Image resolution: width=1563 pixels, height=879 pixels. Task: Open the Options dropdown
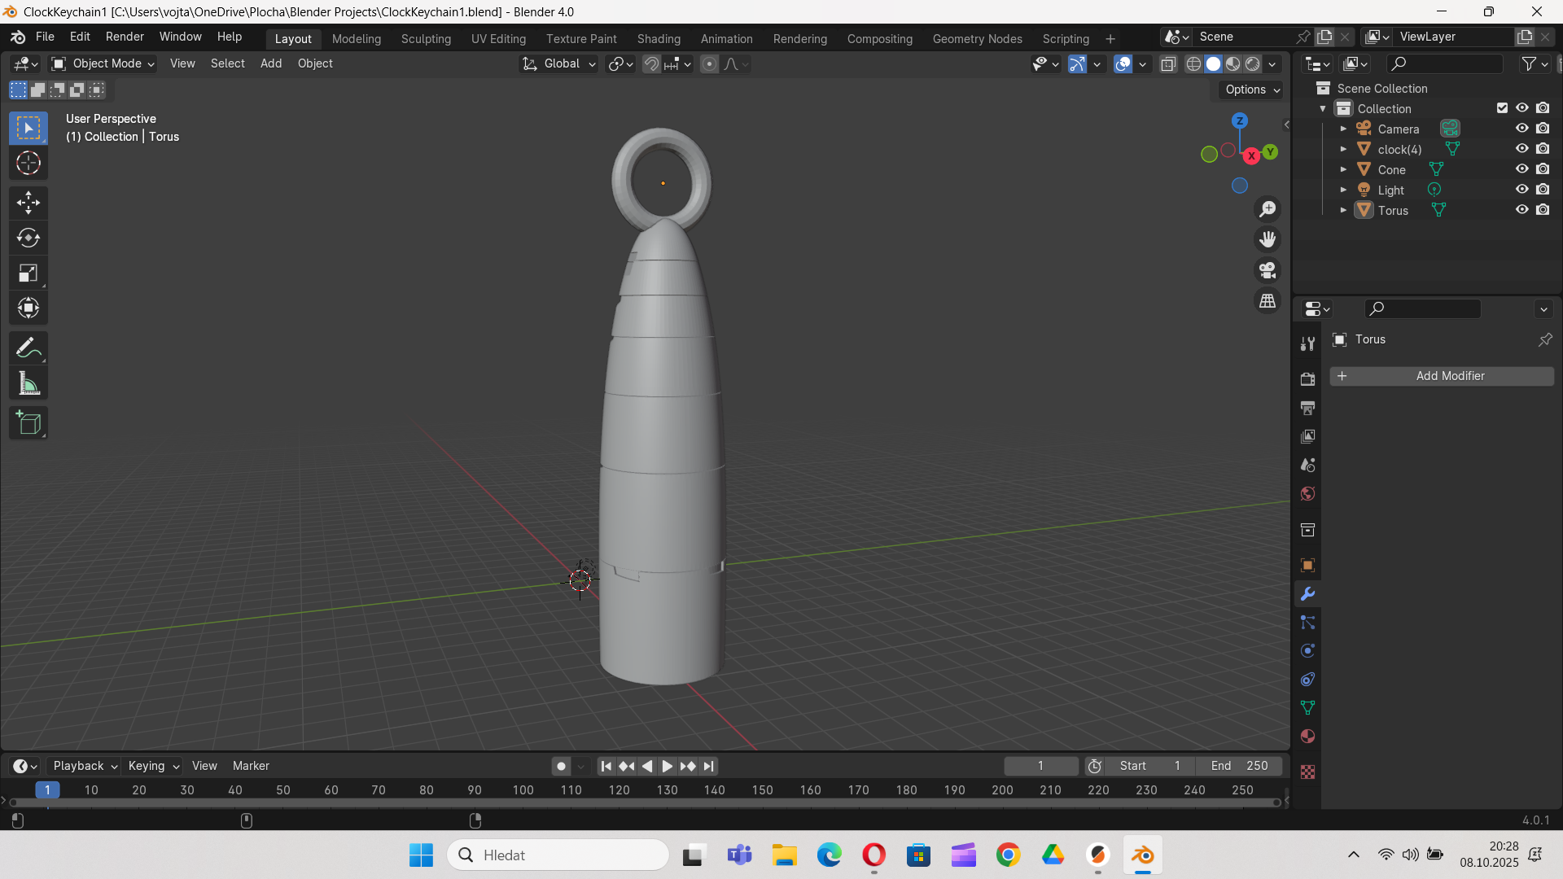(x=1252, y=90)
